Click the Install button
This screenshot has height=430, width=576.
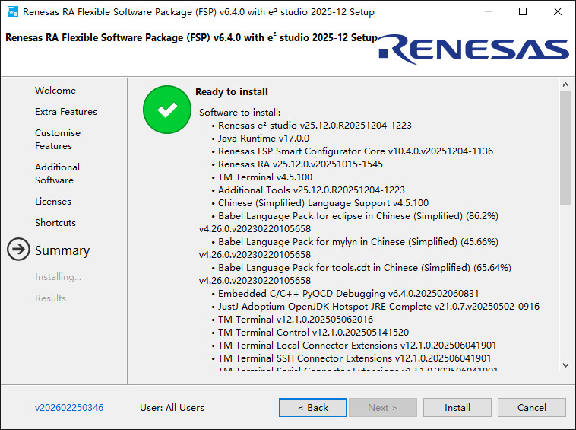click(457, 408)
